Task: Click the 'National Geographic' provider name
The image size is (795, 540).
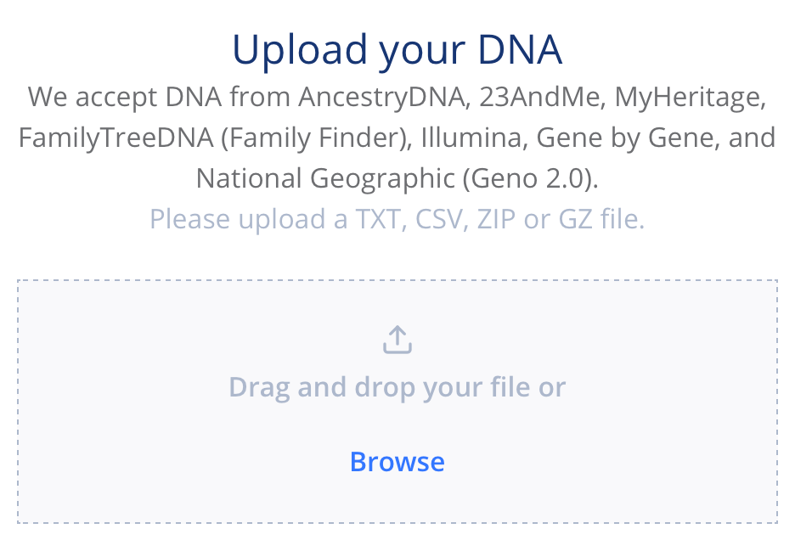Action: [325, 179]
